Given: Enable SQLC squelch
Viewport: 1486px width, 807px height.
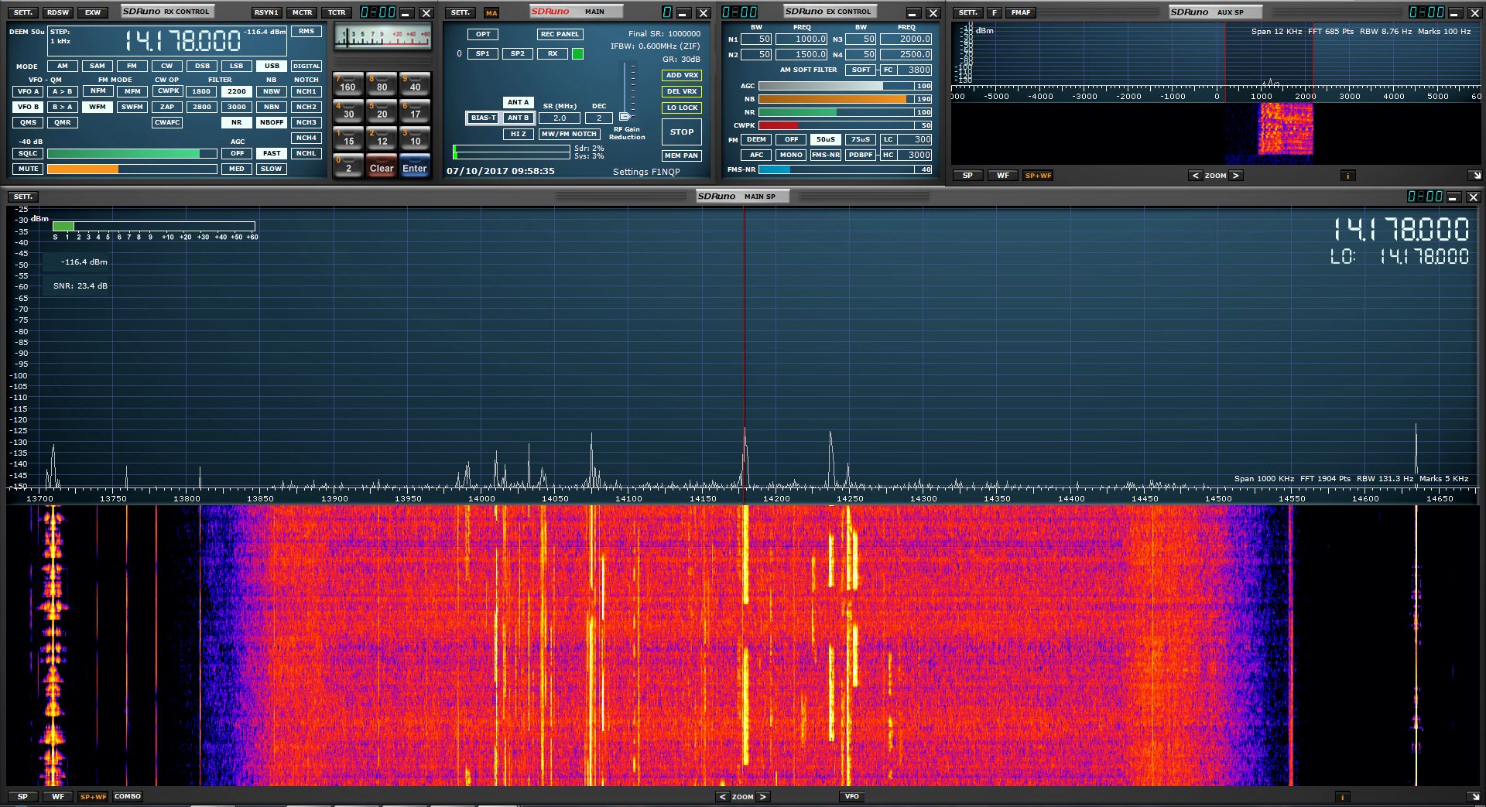Looking at the screenshot, I should click(28, 153).
